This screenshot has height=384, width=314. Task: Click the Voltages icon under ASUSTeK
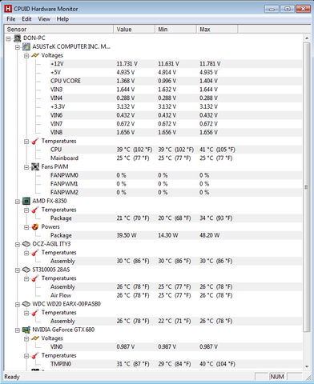pos(35,55)
